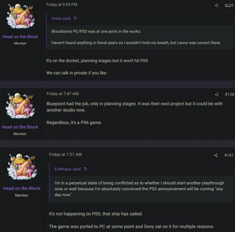235x232 pixels.
Task: Visit Head on the Block profile from post #158
Action: [x=20, y=127]
